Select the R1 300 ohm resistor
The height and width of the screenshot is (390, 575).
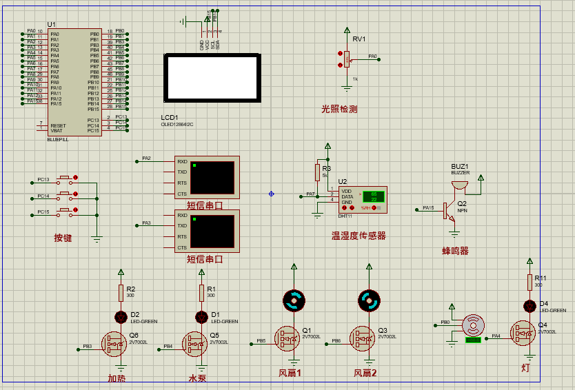point(201,294)
